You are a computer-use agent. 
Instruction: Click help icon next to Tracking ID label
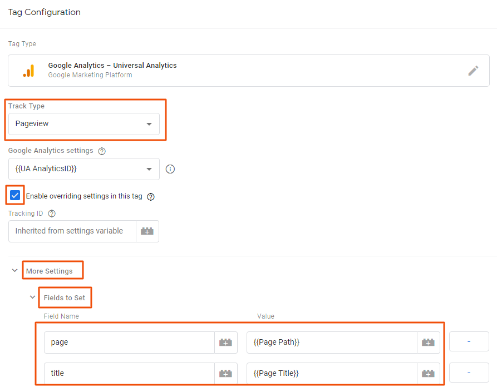52,214
